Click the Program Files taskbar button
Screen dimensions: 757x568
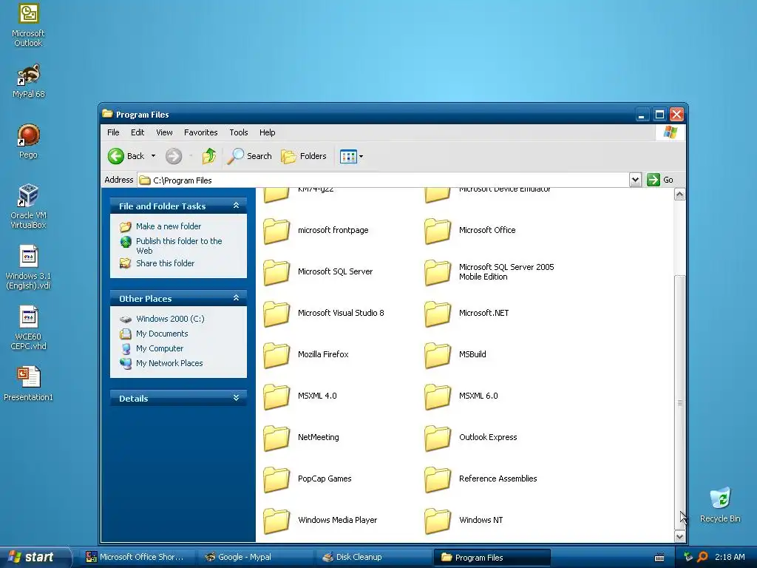[x=492, y=558]
